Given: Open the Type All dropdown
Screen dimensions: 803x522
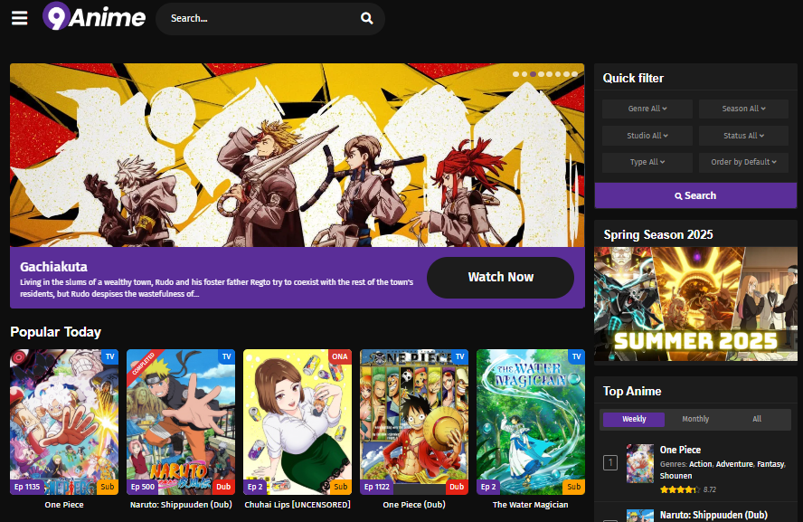Looking at the screenshot, I should 647,162.
